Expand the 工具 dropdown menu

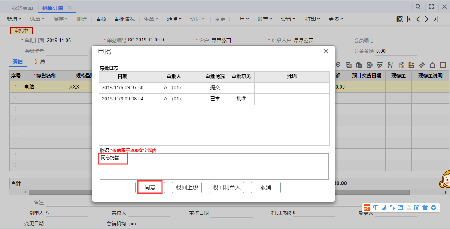point(242,19)
